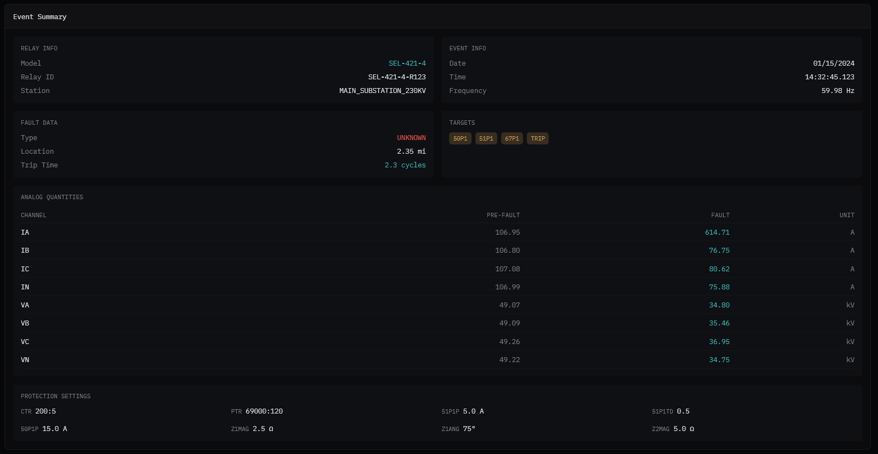Viewport: 878px width, 454px height.
Task: Click the RELAY INFO section heading
Action: point(39,48)
